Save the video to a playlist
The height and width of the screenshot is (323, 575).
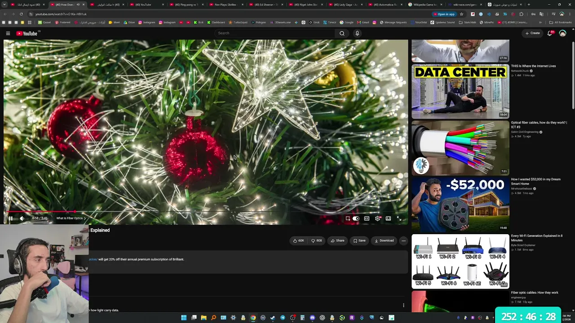pos(359,240)
